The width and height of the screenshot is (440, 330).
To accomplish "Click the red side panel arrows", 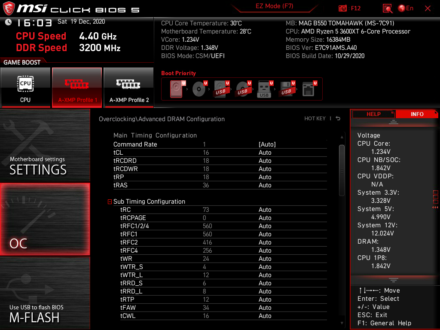I will pos(435,208).
